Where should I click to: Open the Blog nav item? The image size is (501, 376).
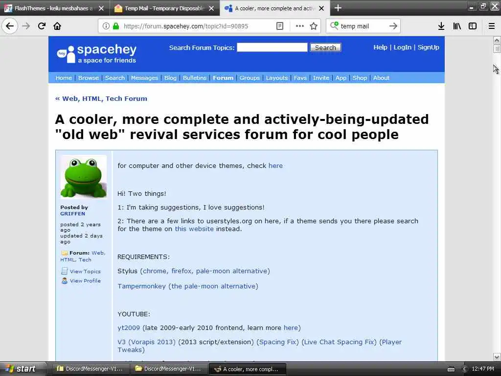170,78
